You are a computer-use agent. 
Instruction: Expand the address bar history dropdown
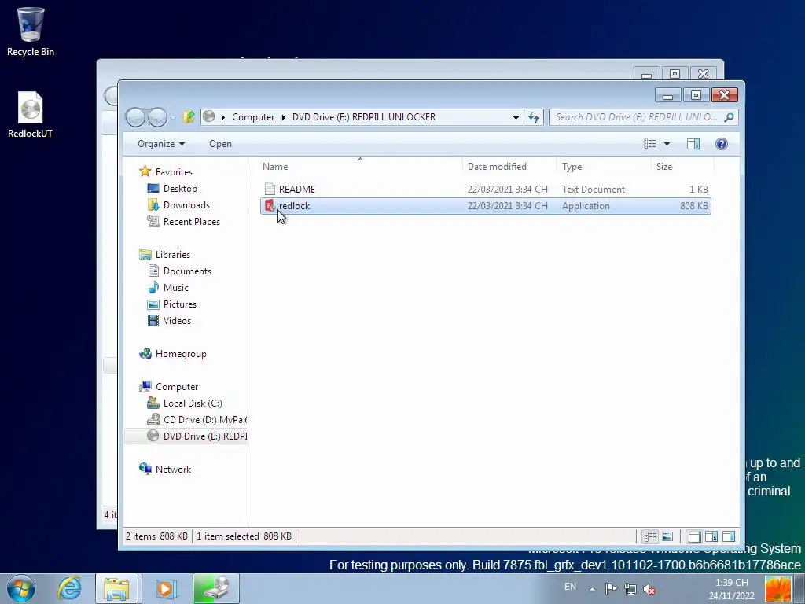tap(516, 118)
